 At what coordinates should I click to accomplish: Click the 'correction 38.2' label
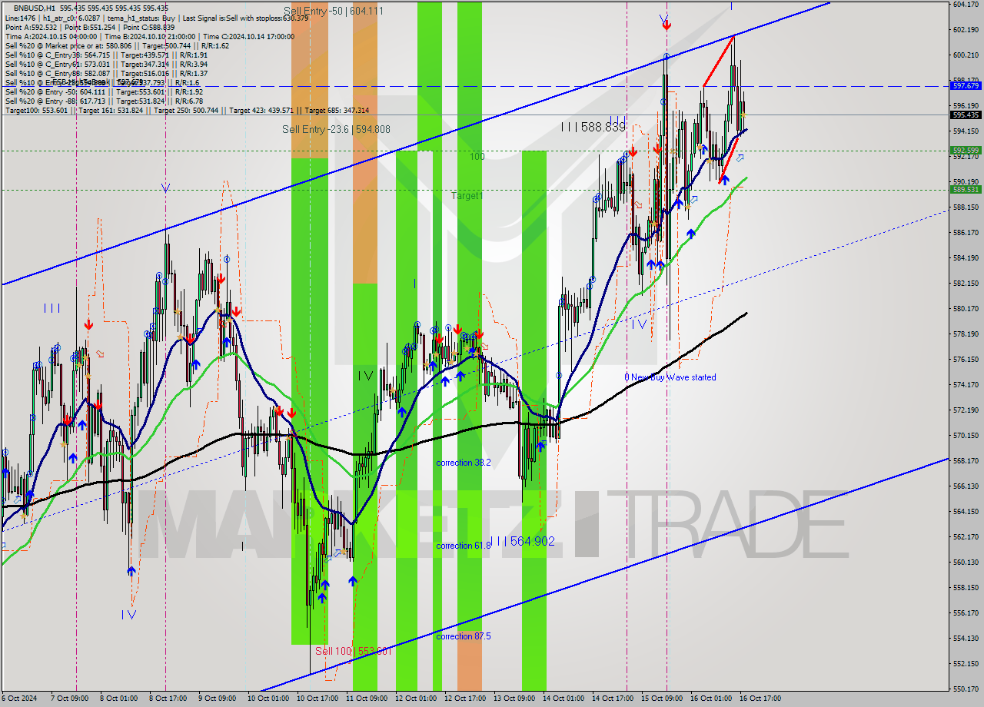[464, 463]
